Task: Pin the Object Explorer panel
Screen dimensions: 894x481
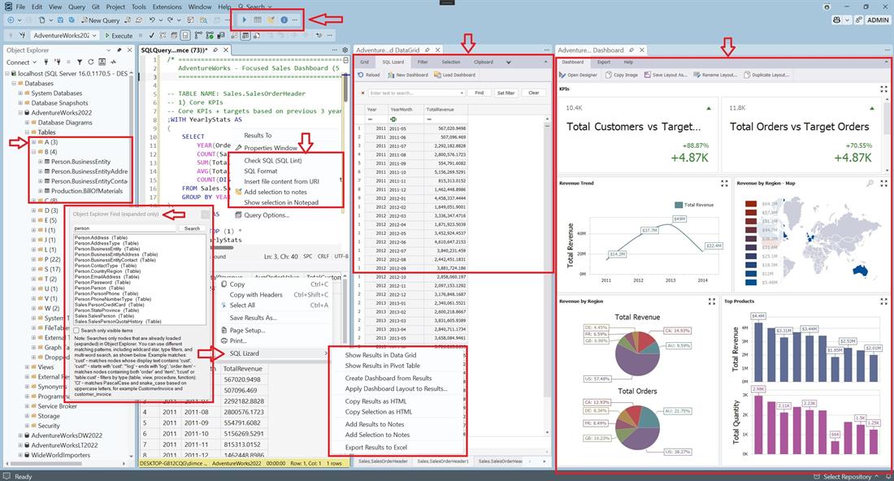Action: [x=119, y=50]
